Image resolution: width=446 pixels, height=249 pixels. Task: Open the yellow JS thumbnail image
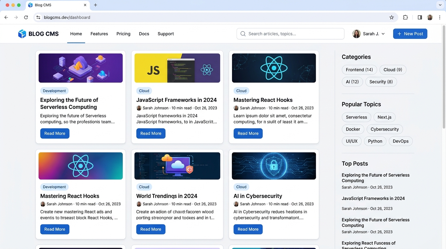coord(177,68)
